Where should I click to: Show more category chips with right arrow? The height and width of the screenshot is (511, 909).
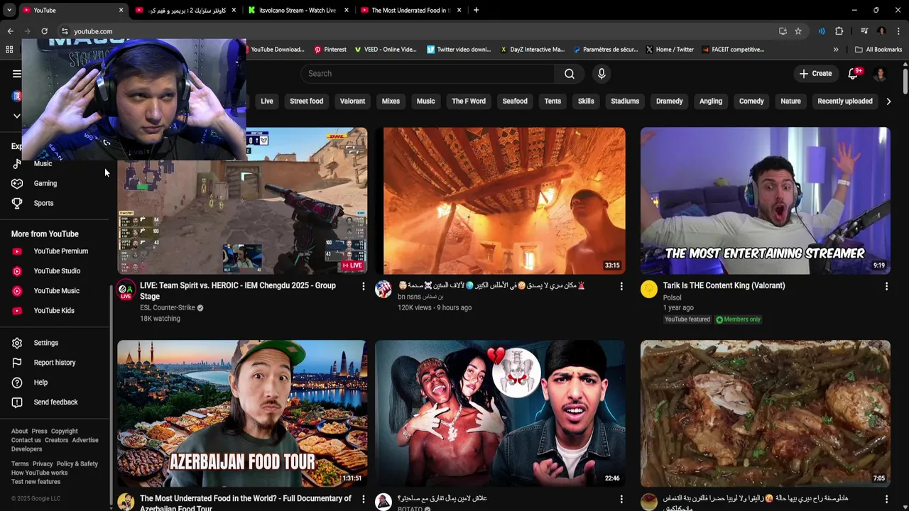point(888,101)
